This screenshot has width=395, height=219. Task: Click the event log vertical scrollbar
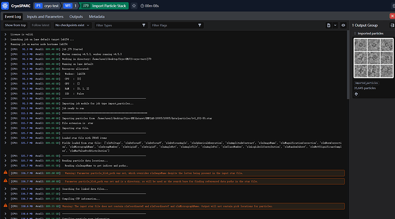pyautogui.click(x=348, y=65)
